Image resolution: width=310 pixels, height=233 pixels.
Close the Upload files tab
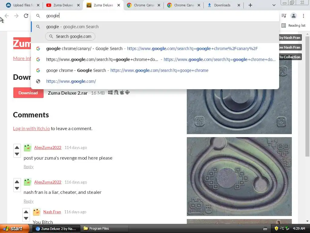click(x=38, y=5)
